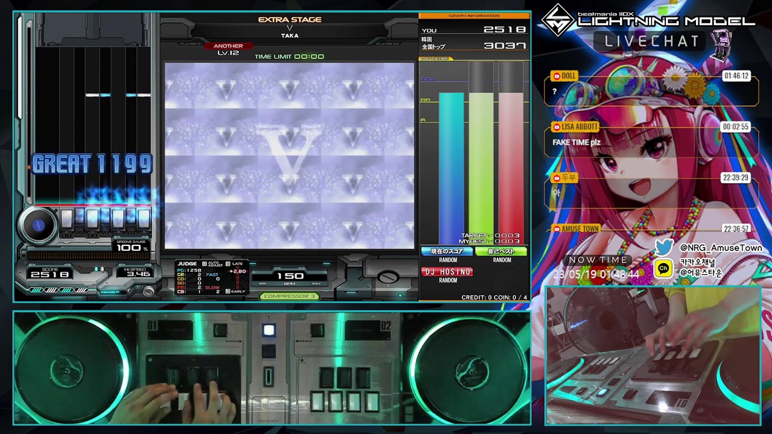The height and width of the screenshot is (434, 772).
Task: Click the hand camera feed at bottom right
Action: pyautogui.click(x=653, y=356)
